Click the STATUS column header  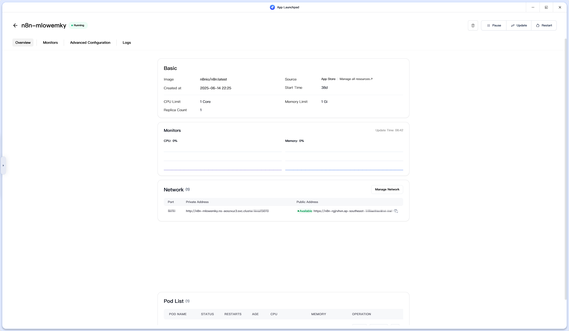(x=207, y=314)
